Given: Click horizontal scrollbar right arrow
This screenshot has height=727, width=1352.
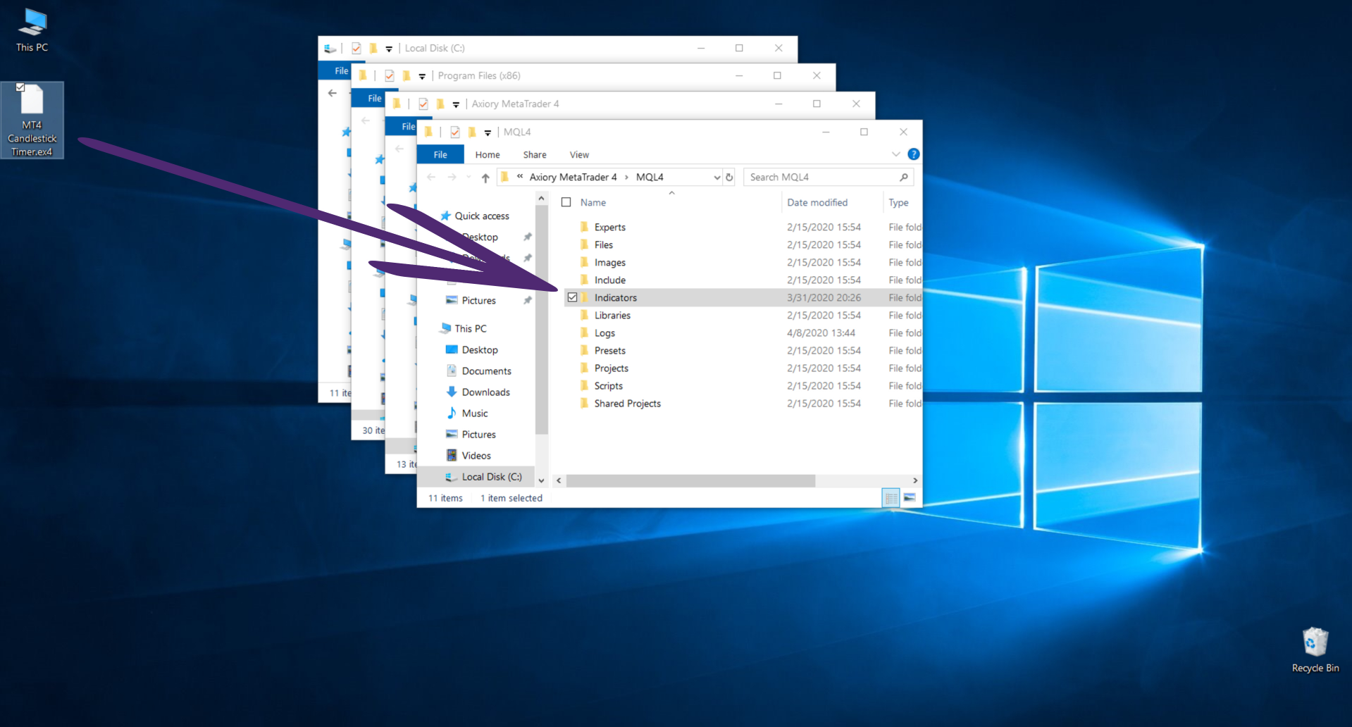Looking at the screenshot, I should (914, 480).
